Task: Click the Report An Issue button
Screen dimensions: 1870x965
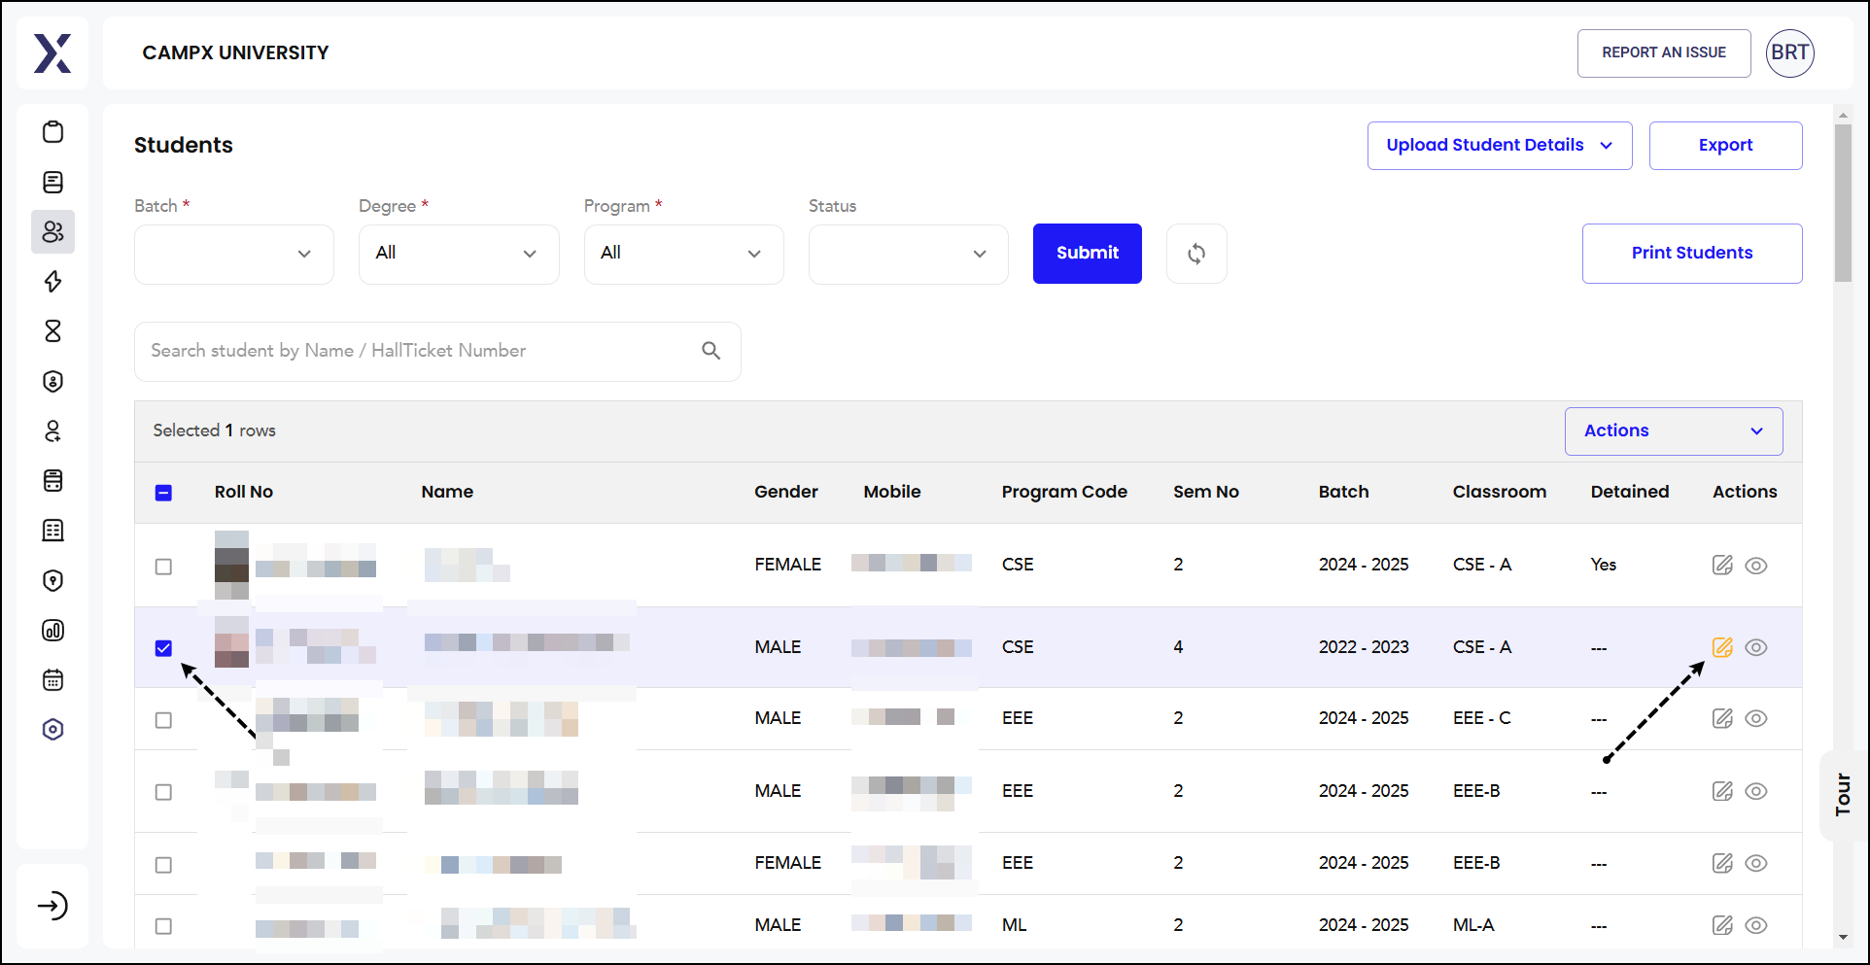Action: pos(1664,52)
